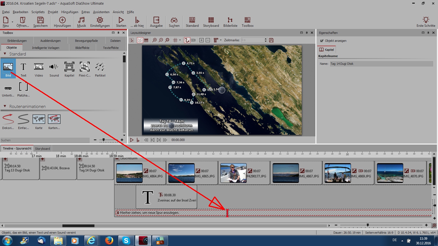Screen dimensions: 438x246
Task: Toggle the grid display in Layoutdesigner
Action: click(x=175, y=40)
